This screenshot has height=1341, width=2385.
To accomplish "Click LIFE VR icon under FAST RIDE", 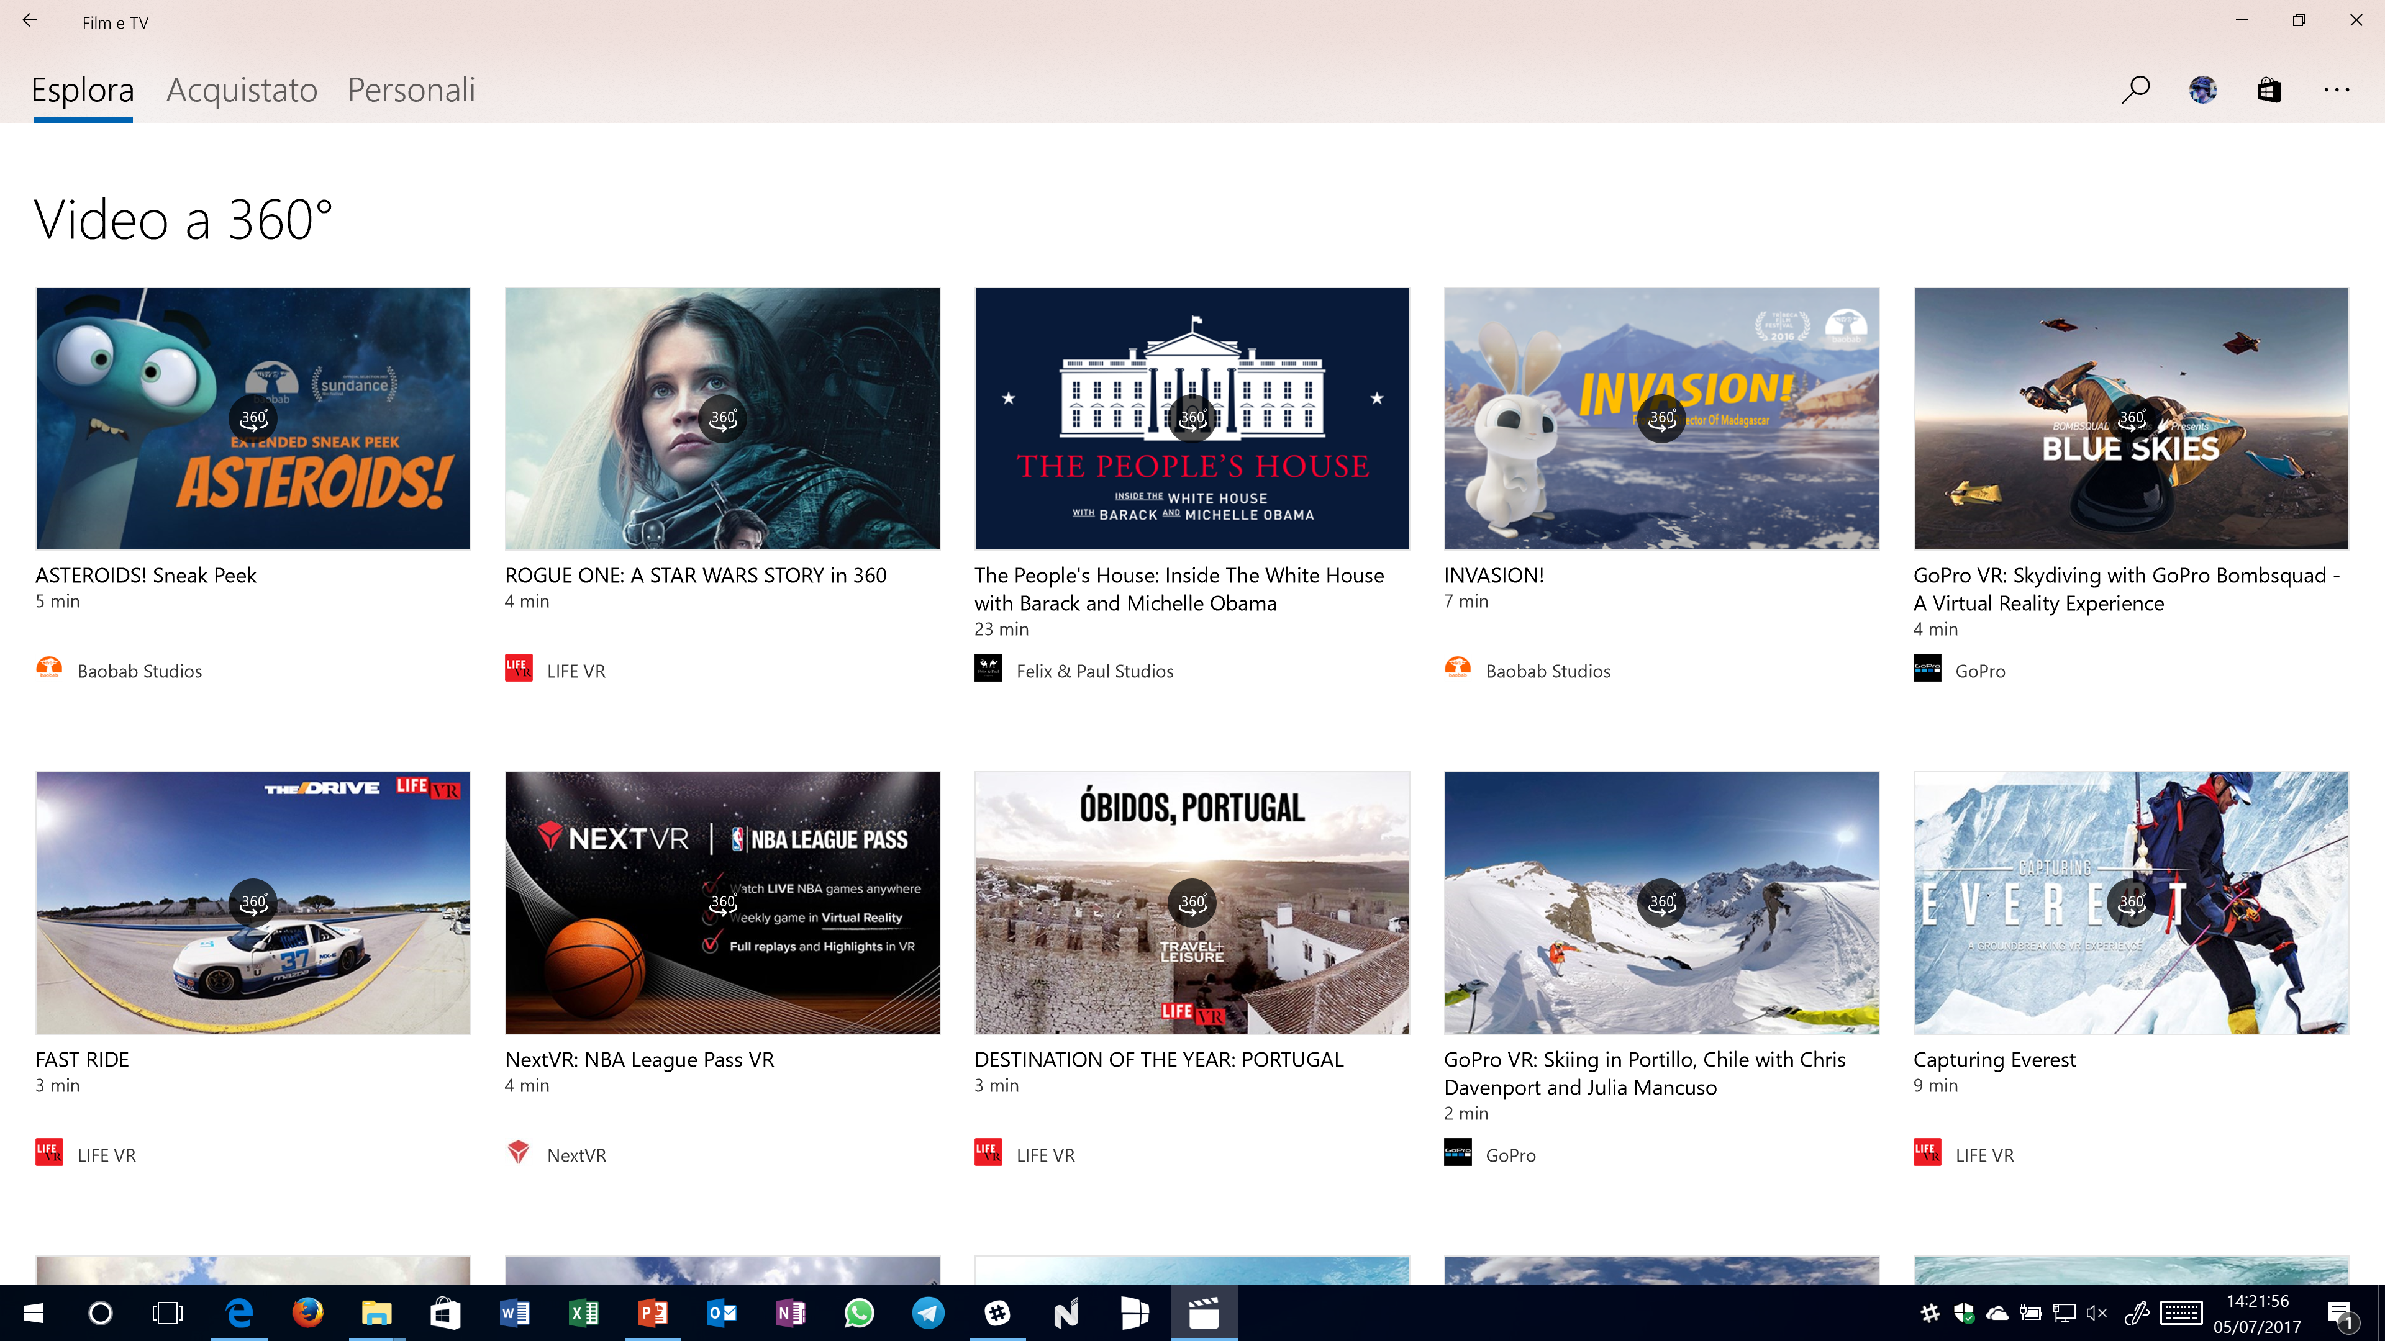I will pos(49,1152).
